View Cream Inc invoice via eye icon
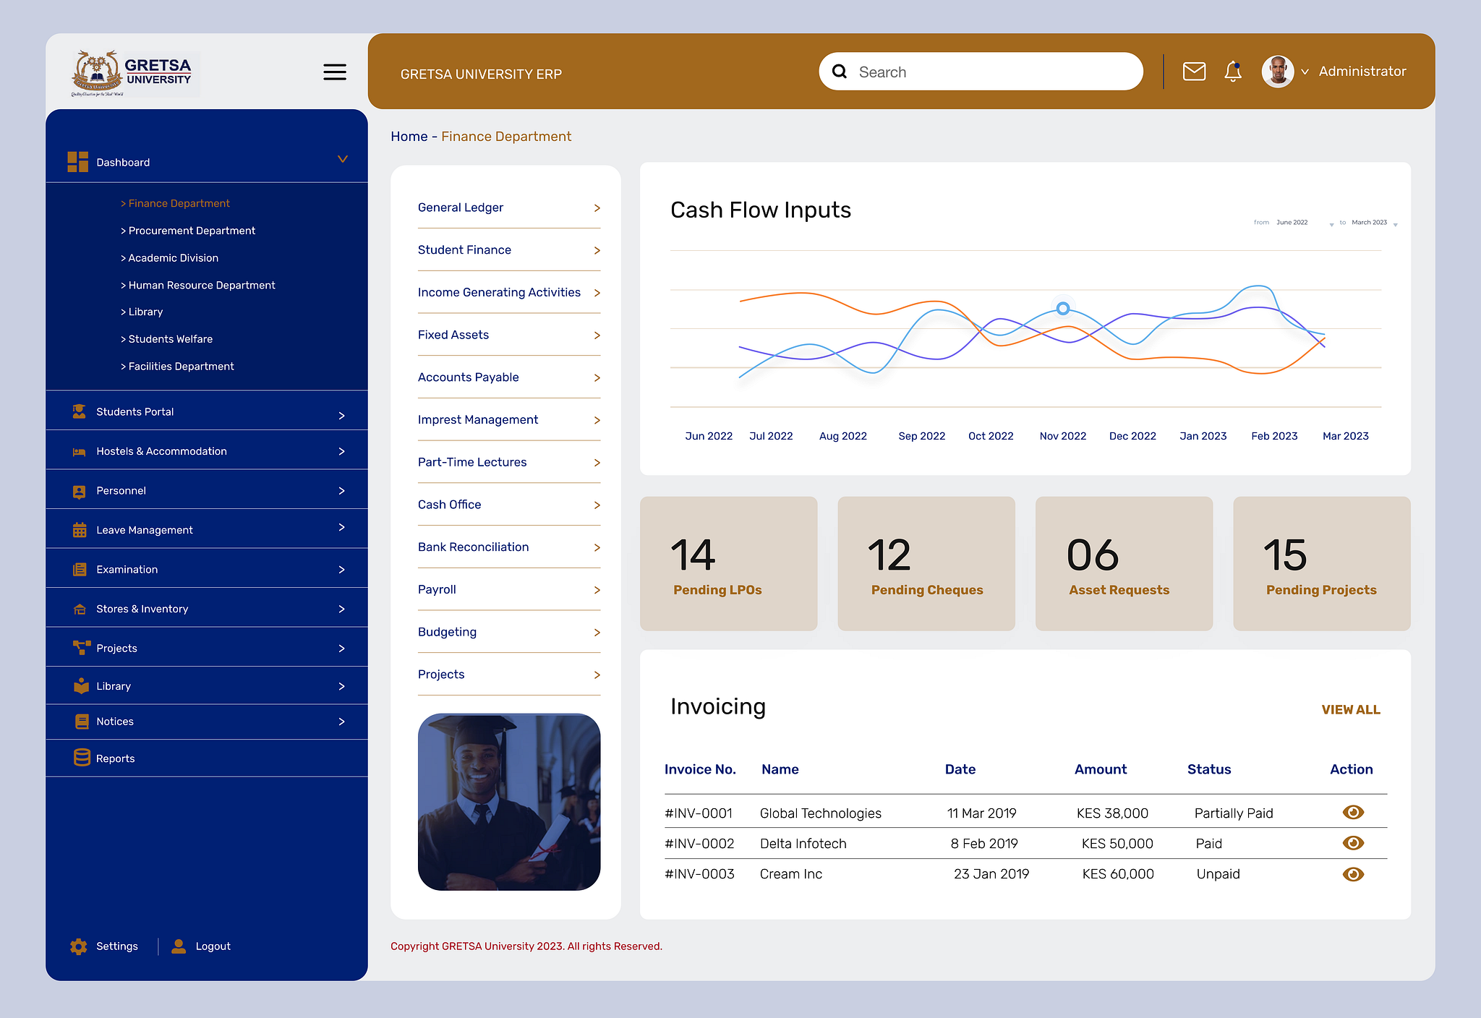1481x1018 pixels. [1353, 873]
